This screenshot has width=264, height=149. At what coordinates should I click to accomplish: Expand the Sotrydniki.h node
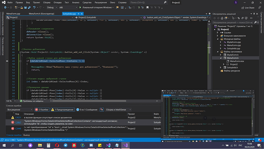[x=221, y=67]
